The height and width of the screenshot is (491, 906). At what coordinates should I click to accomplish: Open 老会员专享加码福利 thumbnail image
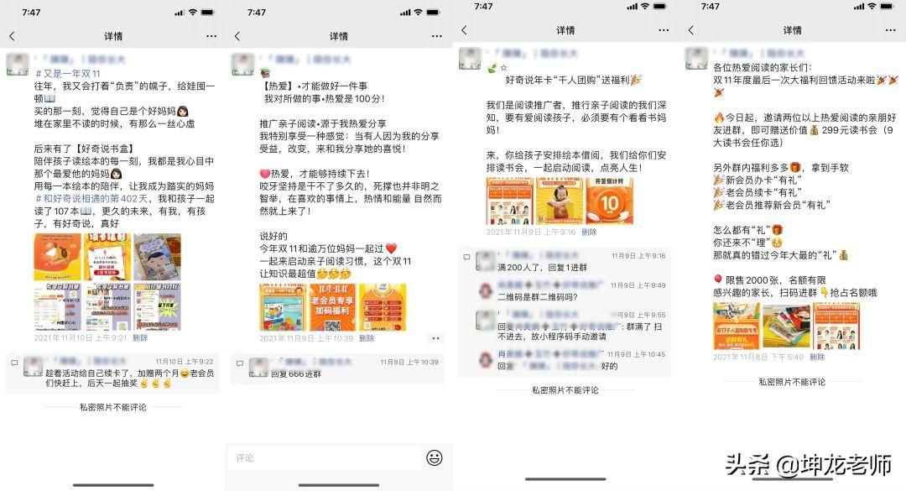click(x=332, y=307)
